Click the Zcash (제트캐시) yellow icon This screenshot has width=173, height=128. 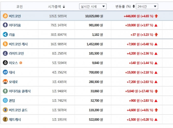tap(5, 119)
